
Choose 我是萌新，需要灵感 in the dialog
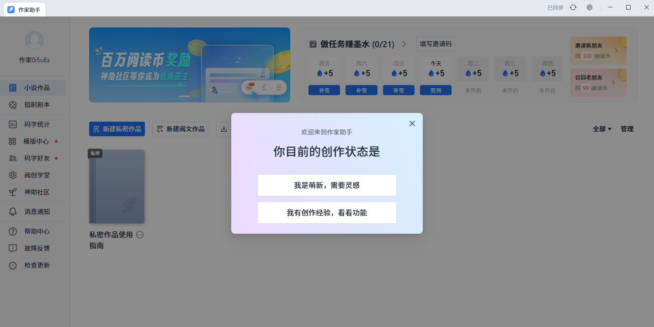[327, 185]
